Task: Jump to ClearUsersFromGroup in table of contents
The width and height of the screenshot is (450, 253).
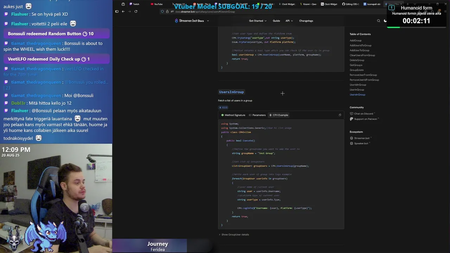Action: tap(362, 55)
